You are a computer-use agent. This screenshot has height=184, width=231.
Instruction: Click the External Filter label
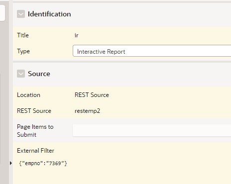[x=35, y=151]
